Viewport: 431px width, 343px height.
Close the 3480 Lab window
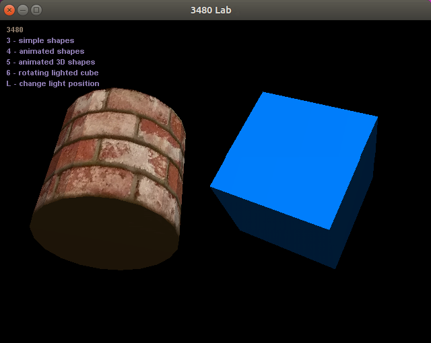(9, 10)
